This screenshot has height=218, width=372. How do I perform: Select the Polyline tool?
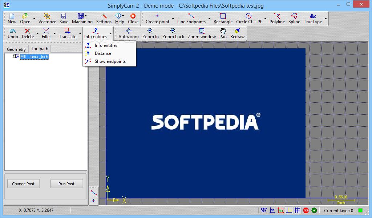coord(277,19)
